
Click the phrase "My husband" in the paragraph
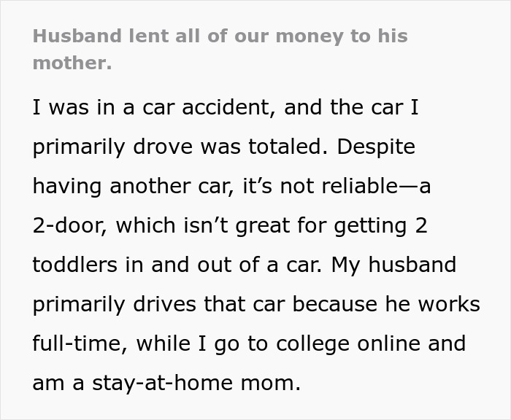[393, 265]
